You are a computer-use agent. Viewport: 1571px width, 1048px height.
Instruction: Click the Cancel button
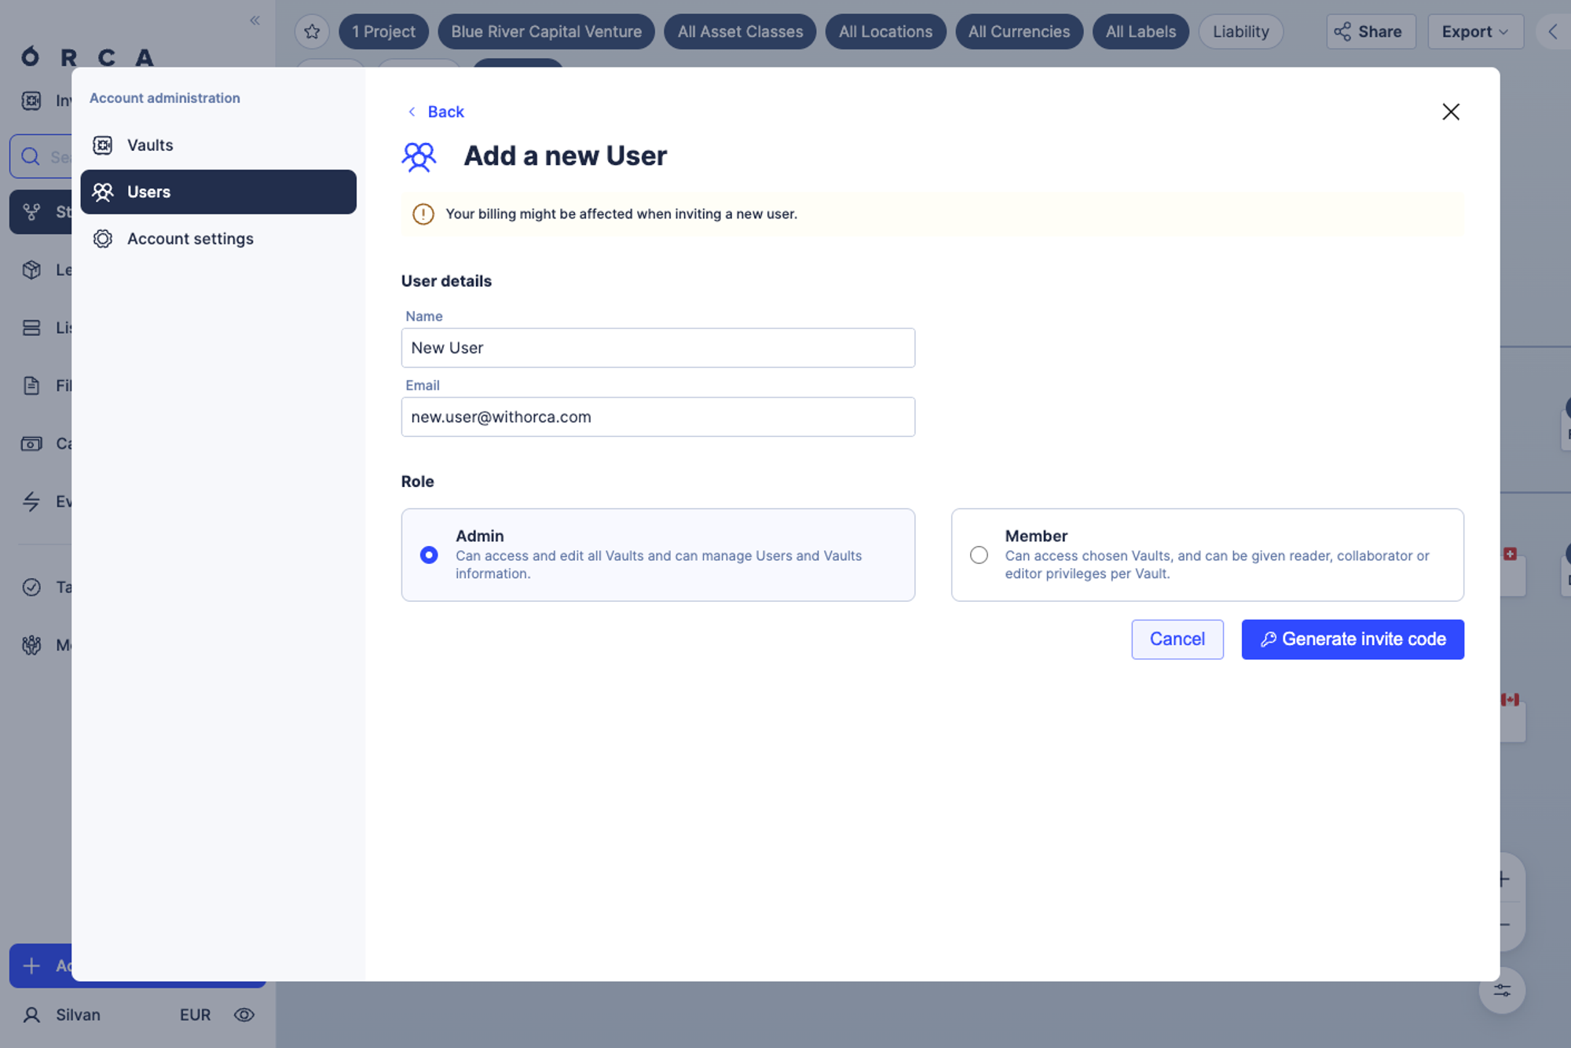point(1177,639)
